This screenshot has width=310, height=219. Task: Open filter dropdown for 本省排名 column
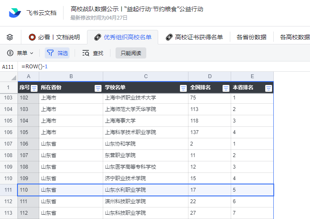268,88
